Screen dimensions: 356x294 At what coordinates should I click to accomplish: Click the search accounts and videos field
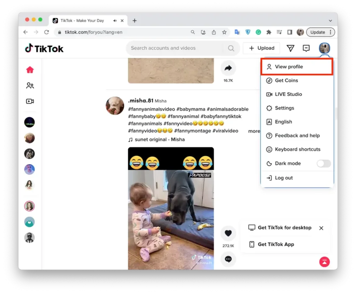(x=176, y=48)
